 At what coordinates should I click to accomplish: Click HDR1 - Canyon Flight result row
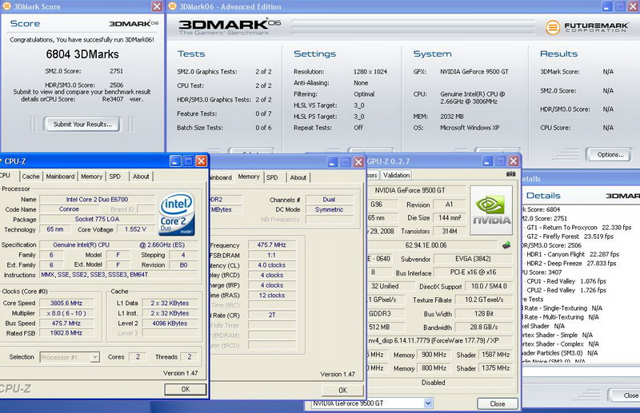click(x=573, y=254)
